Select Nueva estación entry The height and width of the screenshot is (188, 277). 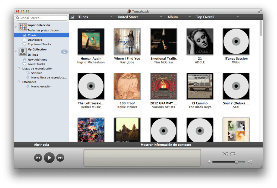[41, 86]
